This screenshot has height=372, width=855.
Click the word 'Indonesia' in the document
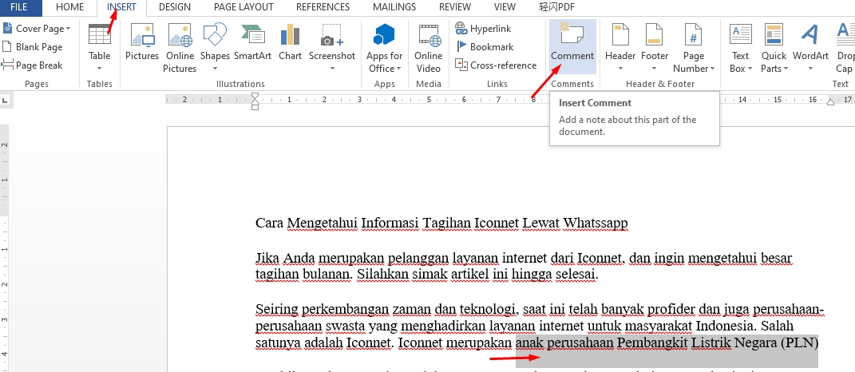(x=725, y=326)
